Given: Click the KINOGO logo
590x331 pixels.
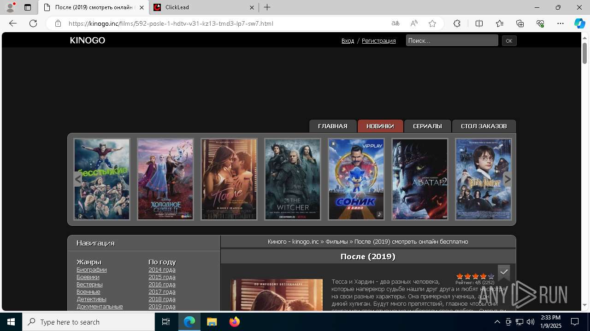Looking at the screenshot, I should pos(88,40).
